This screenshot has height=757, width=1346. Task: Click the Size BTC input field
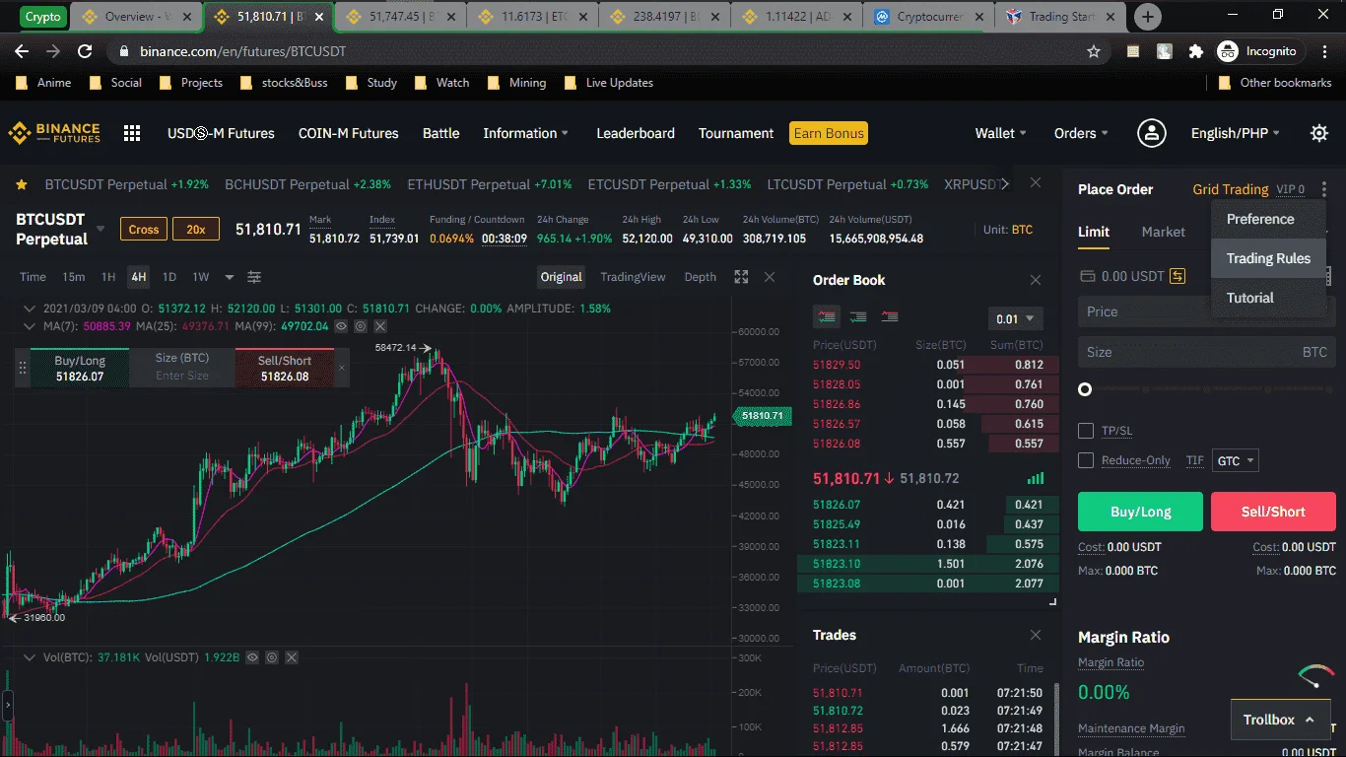tap(1207, 352)
